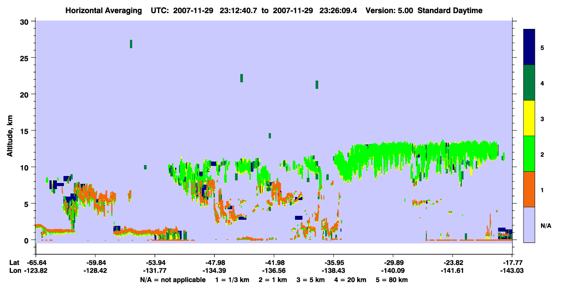
Task: Click the latitude value -29.89
Action: coord(393,263)
